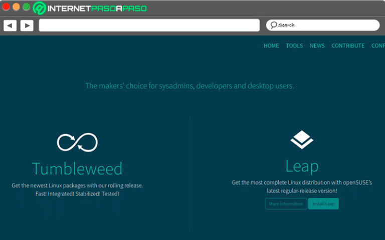Click the More information button under Leap
385x240 pixels.
click(x=286, y=204)
